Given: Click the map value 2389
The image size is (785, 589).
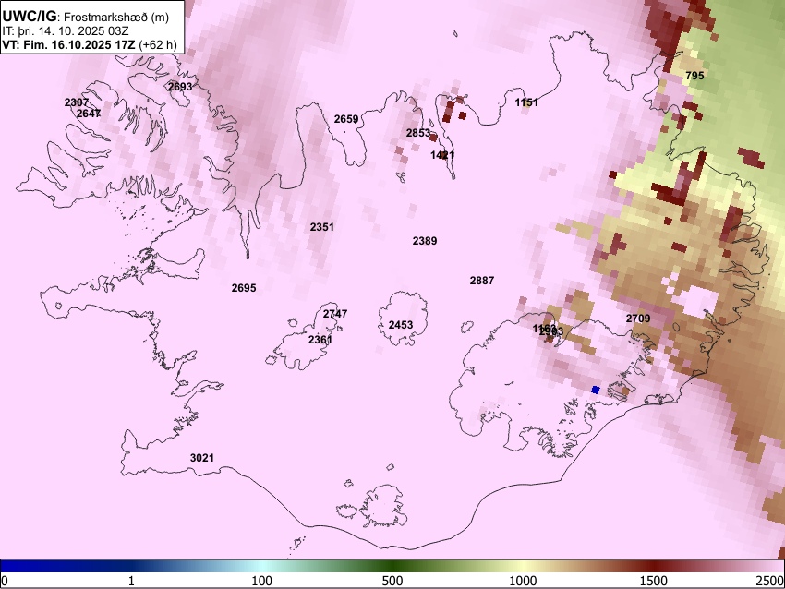Looking at the screenshot, I should pyautogui.click(x=425, y=241).
